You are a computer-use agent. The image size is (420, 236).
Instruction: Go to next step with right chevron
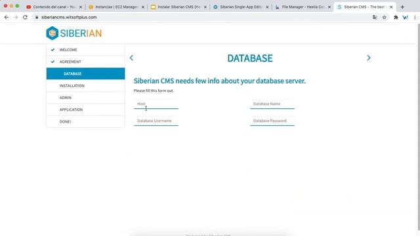tap(369, 58)
